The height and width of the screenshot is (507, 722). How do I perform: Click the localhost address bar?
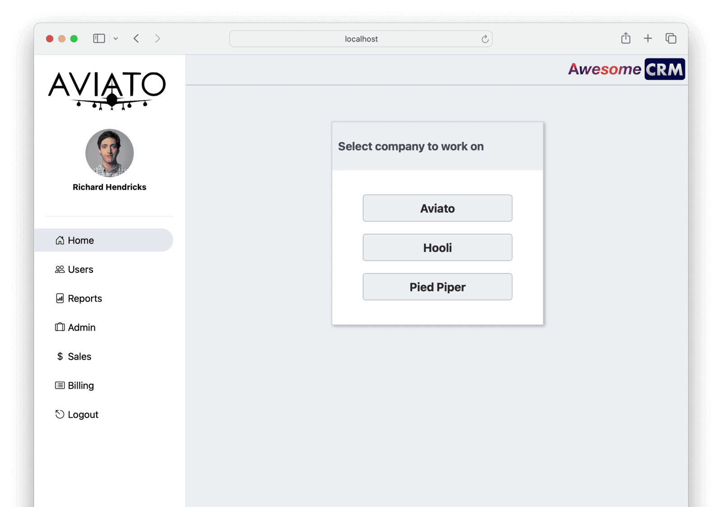361,39
